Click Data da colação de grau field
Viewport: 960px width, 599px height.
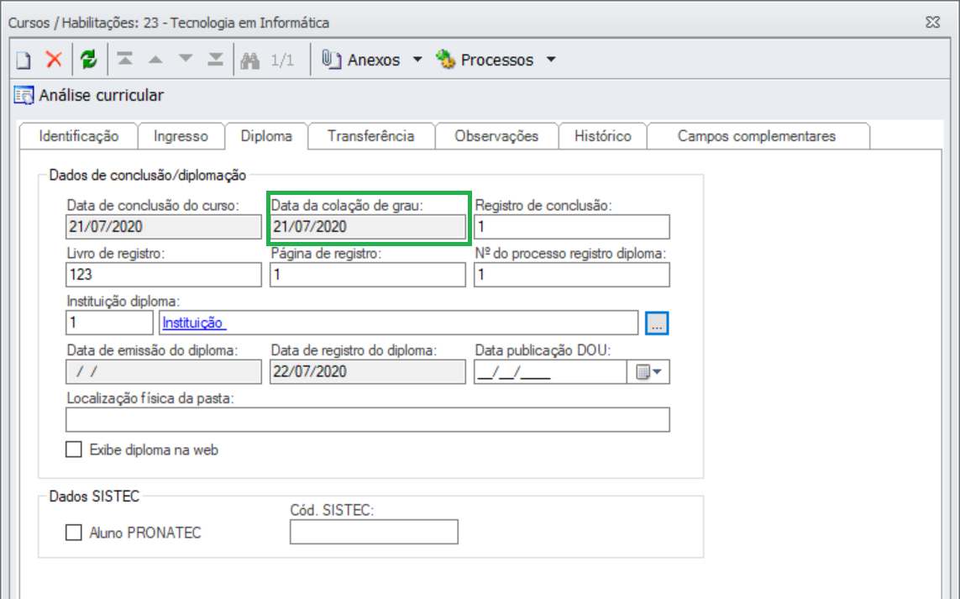tap(368, 227)
